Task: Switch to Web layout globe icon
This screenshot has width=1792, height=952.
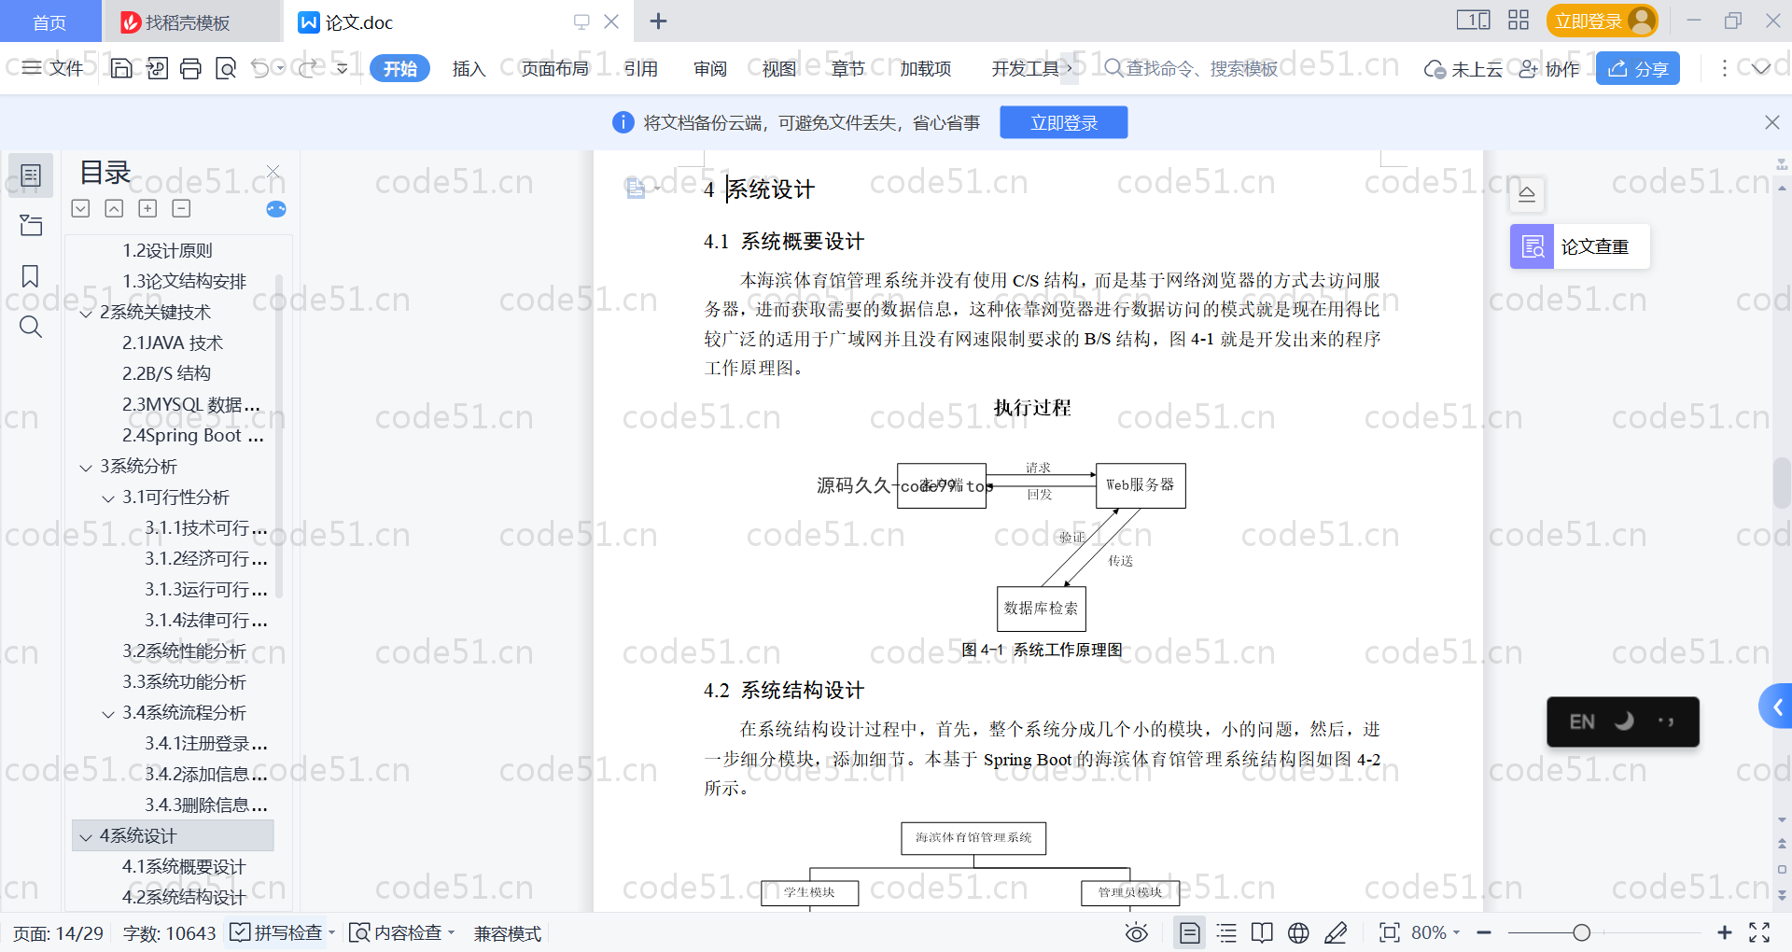Action: click(1298, 932)
